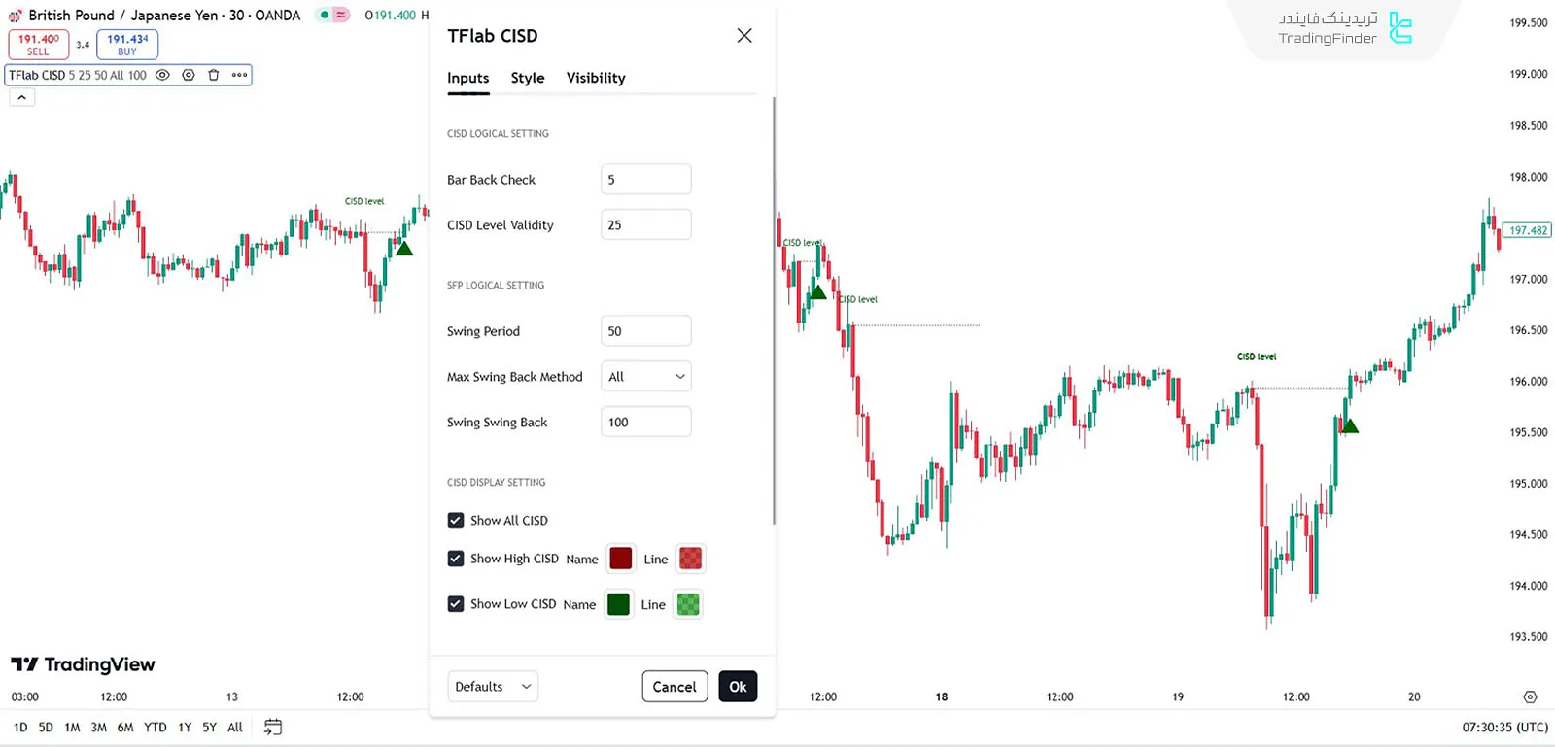The height and width of the screenshot is (747, 1555).
Task: Enable the Show All CISD checkbox
Action: [x=456, y=520]
